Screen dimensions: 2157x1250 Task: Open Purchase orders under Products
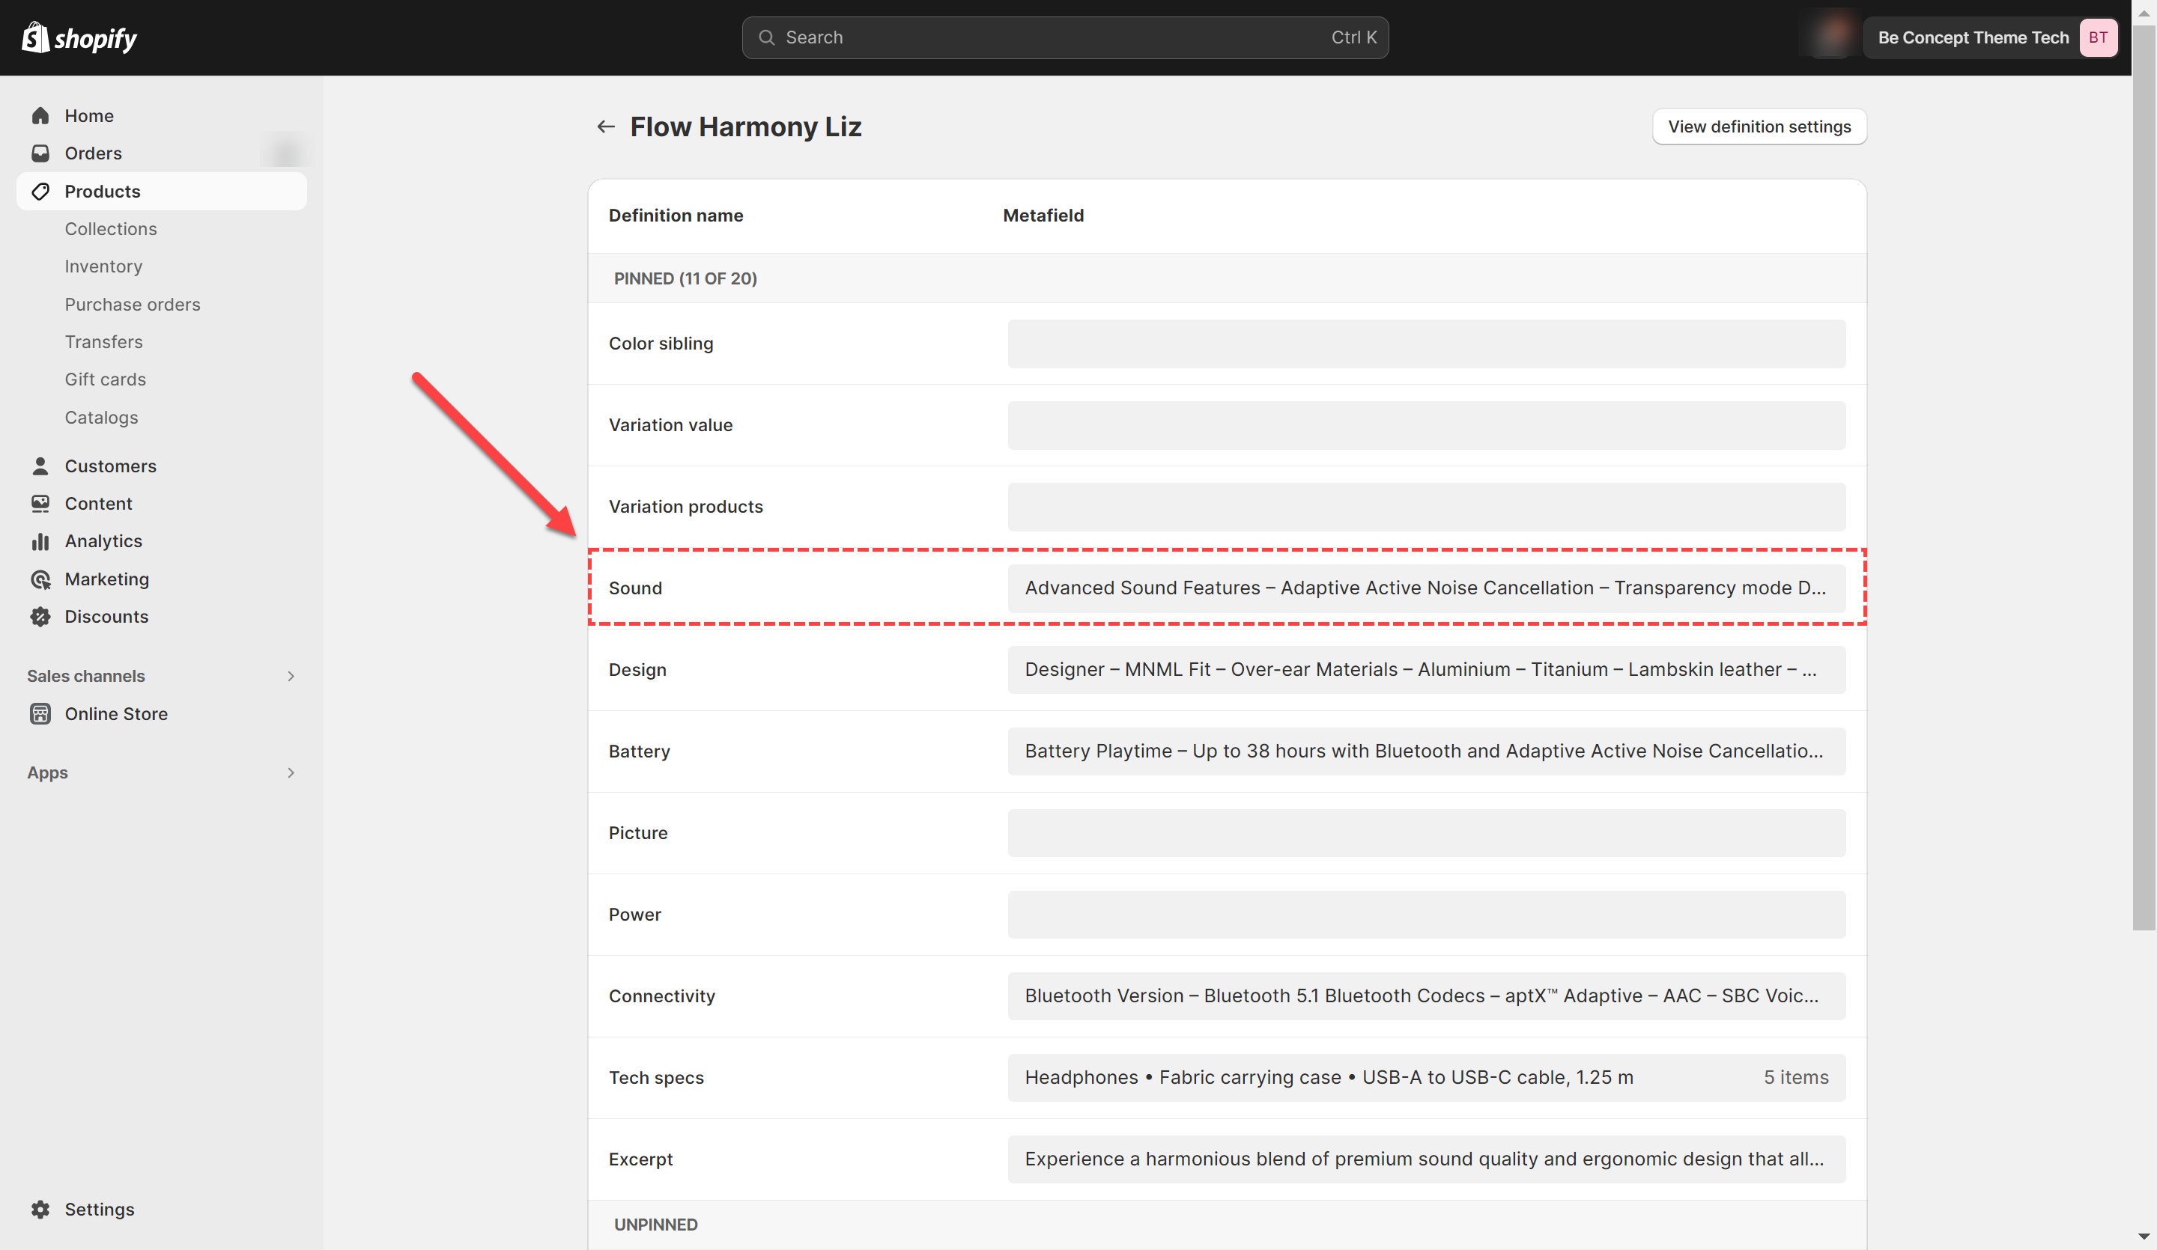[133, 304]
